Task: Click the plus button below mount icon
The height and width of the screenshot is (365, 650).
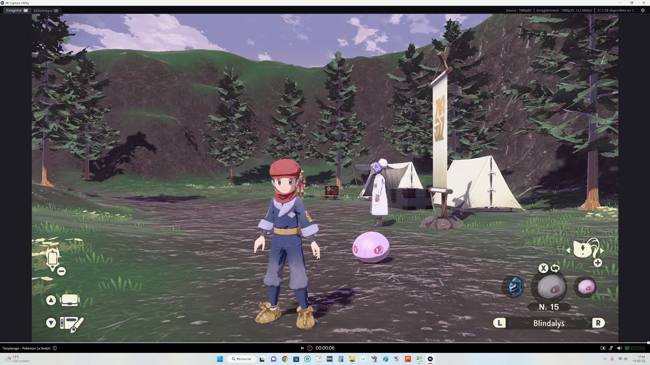Action: [598, 263]
